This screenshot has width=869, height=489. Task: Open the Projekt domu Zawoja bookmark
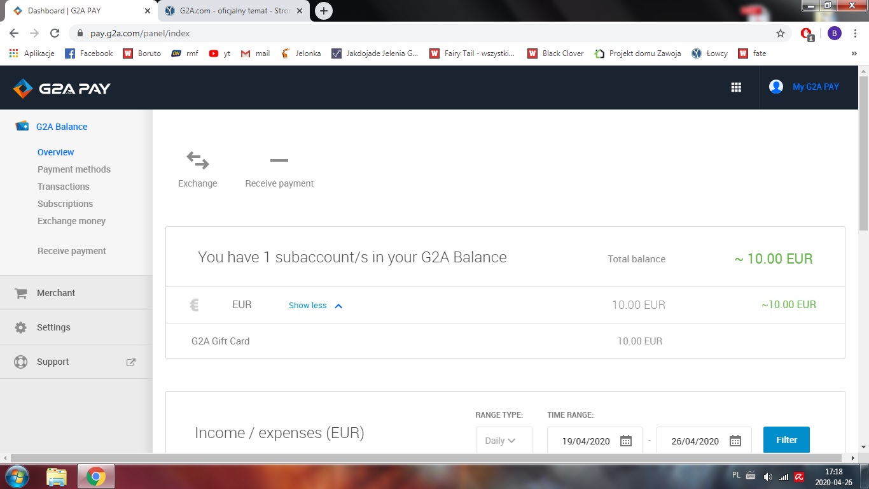[x=637, y=53]
